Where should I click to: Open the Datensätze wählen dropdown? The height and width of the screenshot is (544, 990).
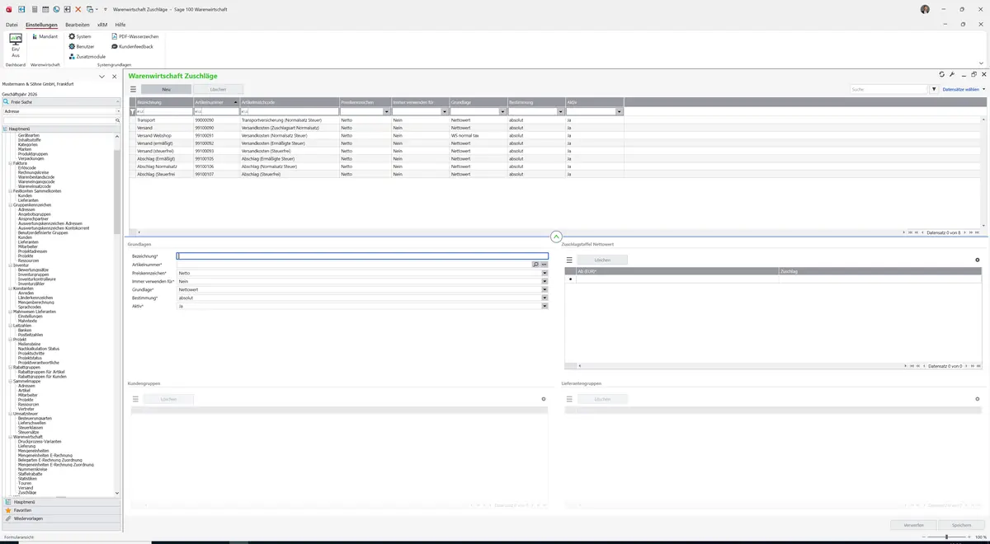click(964, 89)
